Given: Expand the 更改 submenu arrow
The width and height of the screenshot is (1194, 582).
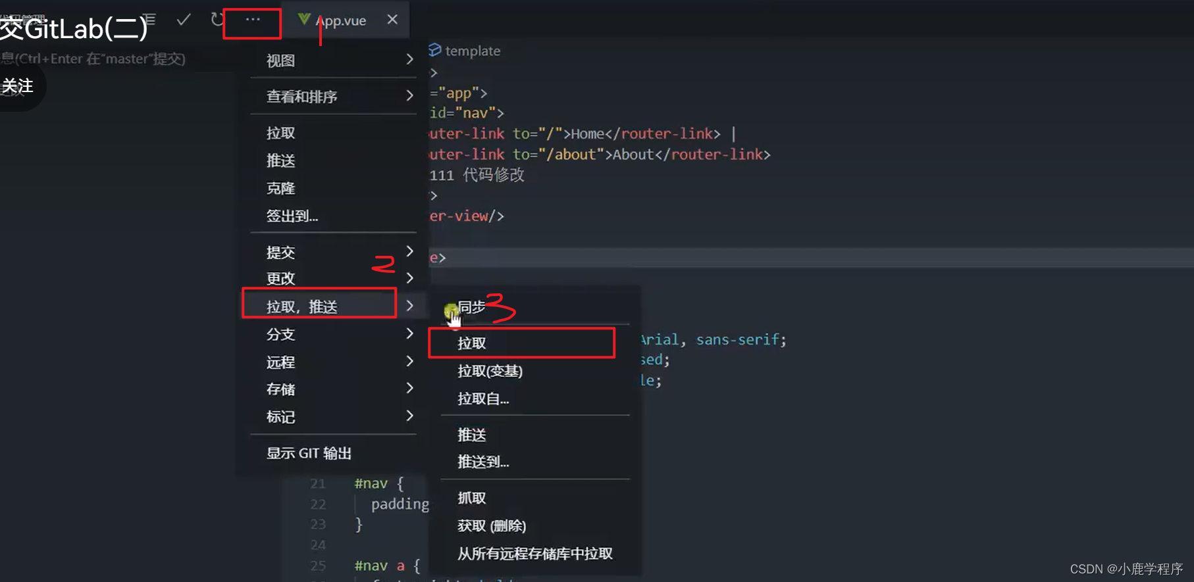Looking at the screenshot, I should (409, 278).
